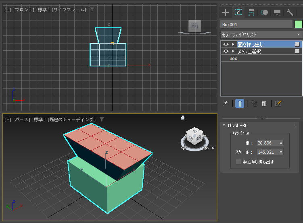Open the Display panel icon

pos(277,12)
